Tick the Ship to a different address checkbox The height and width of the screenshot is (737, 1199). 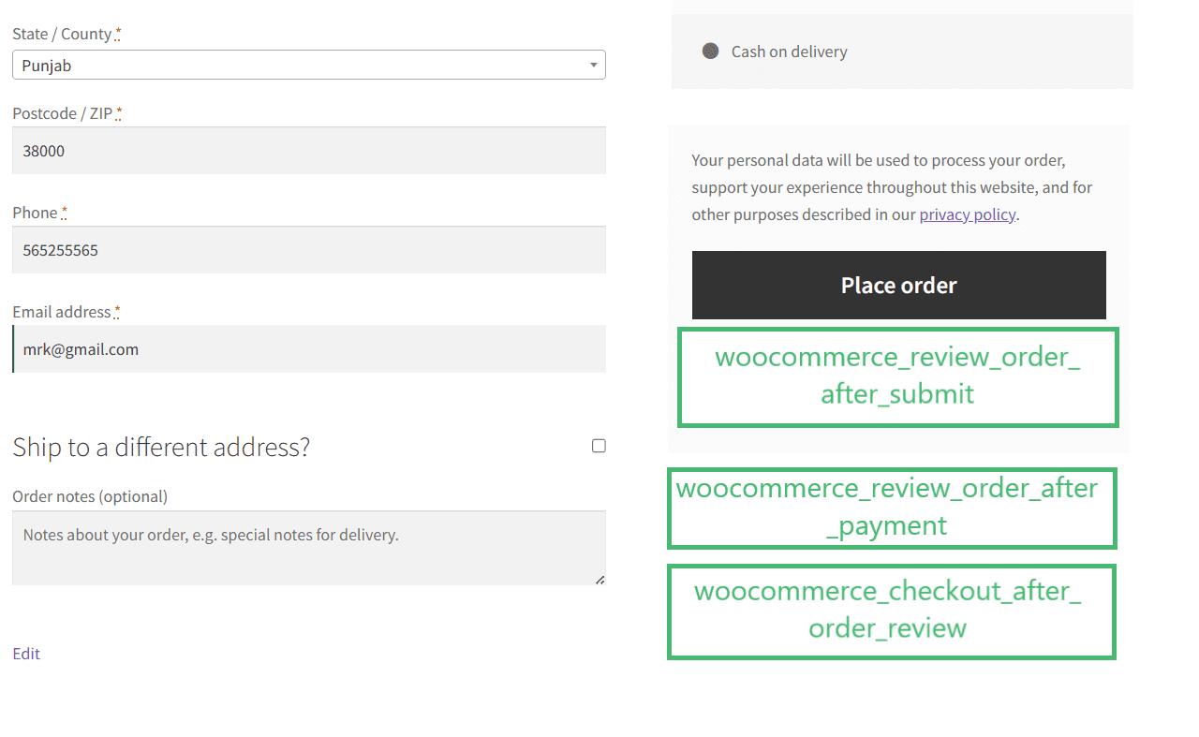(x=599, y=446)
